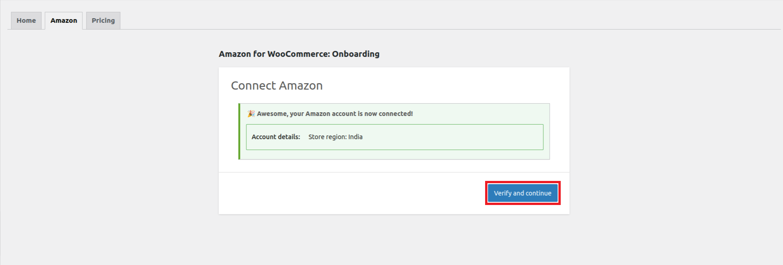Click inside the green confirmation banner
Image resolution: width=783 pixels, height=265 pixels.
(x=394, y=131)
